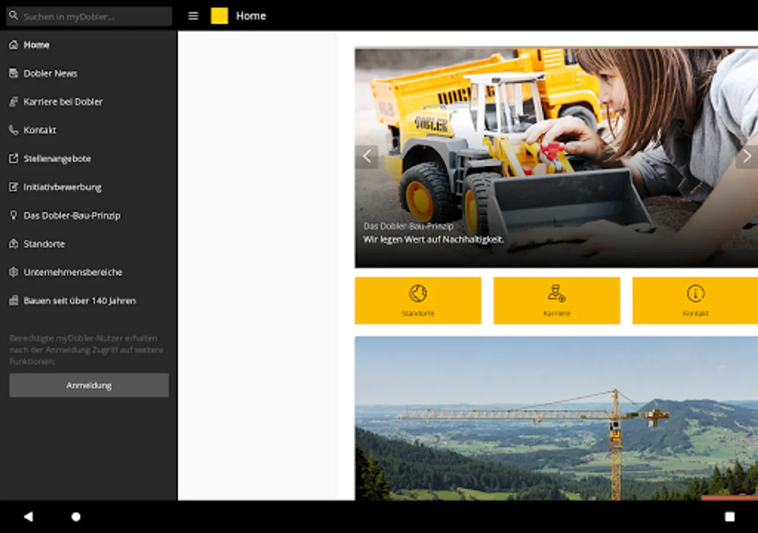Screen dimensions: 758x533
Task: Tap the Android home circle button
Action: 76,517
